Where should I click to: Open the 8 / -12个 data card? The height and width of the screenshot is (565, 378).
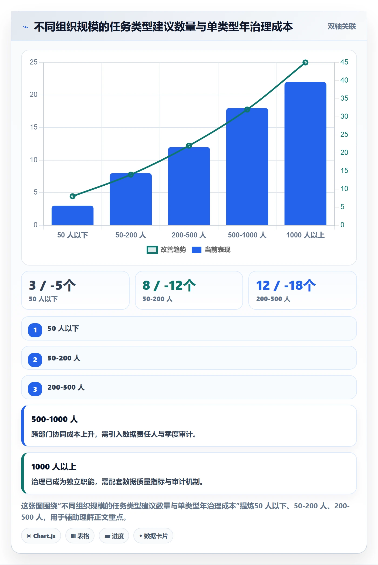(189, 290)
